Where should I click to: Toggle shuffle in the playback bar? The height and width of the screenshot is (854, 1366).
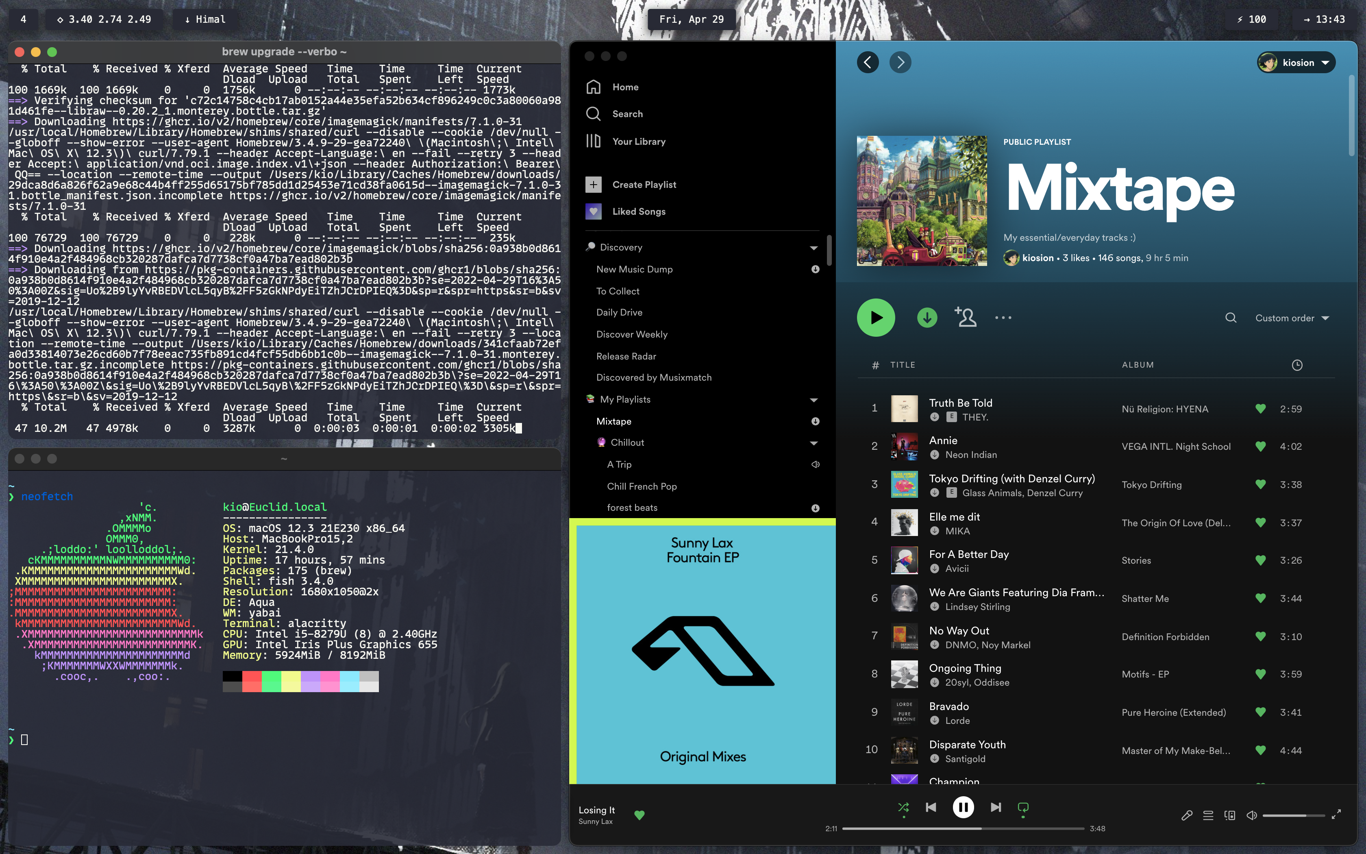(x=903, y=807)
